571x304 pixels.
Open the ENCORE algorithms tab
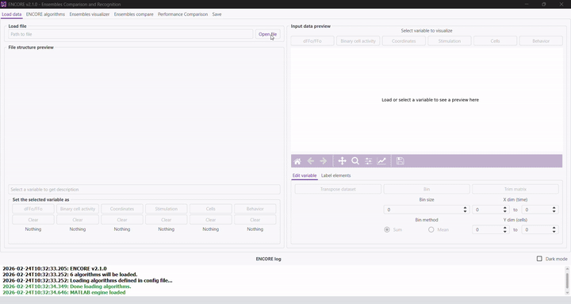[45, 14]
